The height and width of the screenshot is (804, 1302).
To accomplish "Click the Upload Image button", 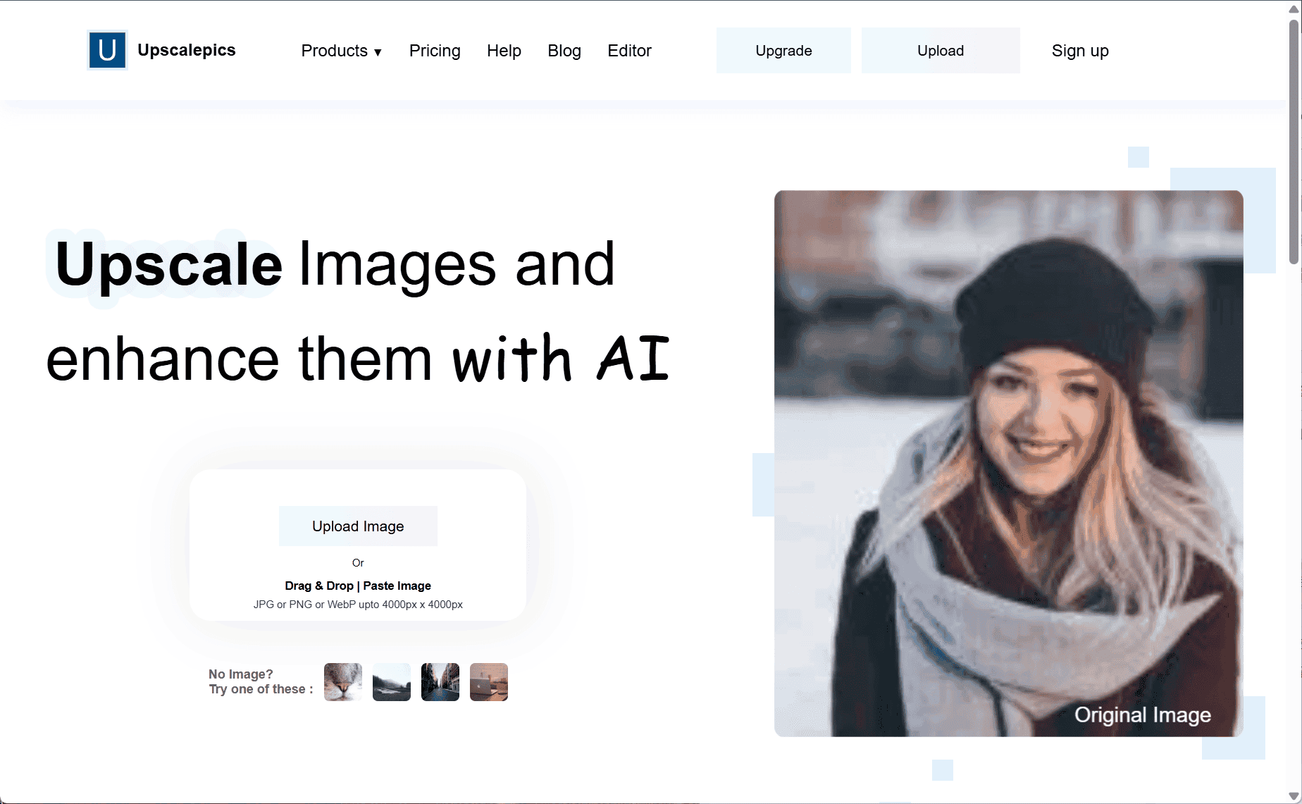I will click(x=358, y=526).
